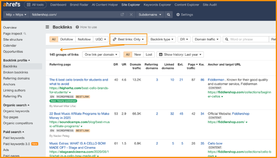Viewport: 277px width, 158px height.
Task: Open Show history: Last year dropdown
Action: 180,55
